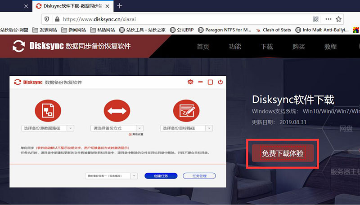360x205 pixels.
Task: Go to the 功能 nav item
Action: click(235, 47)
